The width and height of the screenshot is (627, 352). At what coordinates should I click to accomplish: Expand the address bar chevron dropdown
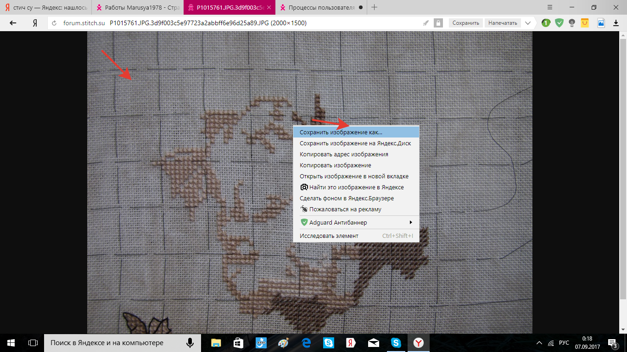point(528,23)
